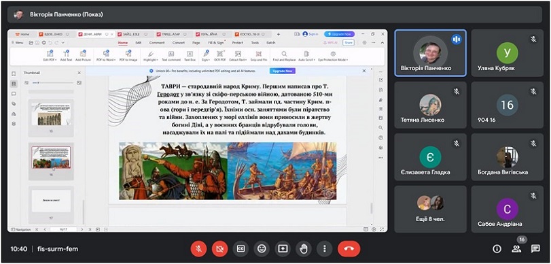Switch to the ЗАЙЦ document tab

[x=134, y=34]
